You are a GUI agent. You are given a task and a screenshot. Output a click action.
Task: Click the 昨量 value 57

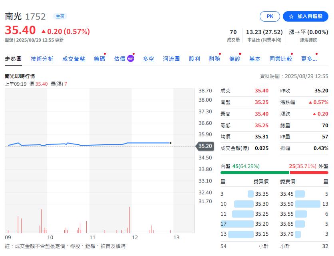pyautogui.click(x=325, y=137)
